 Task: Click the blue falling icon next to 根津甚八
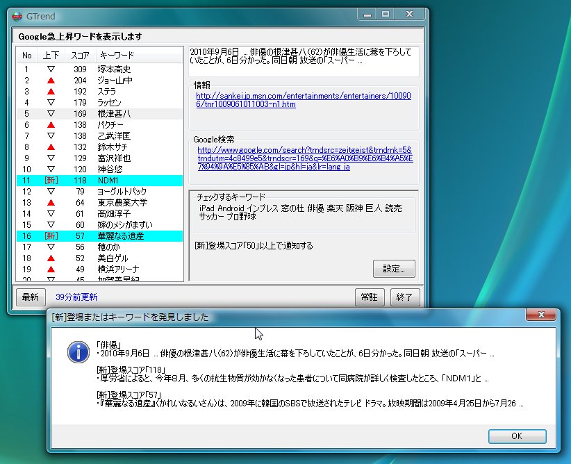pos(51,114)
